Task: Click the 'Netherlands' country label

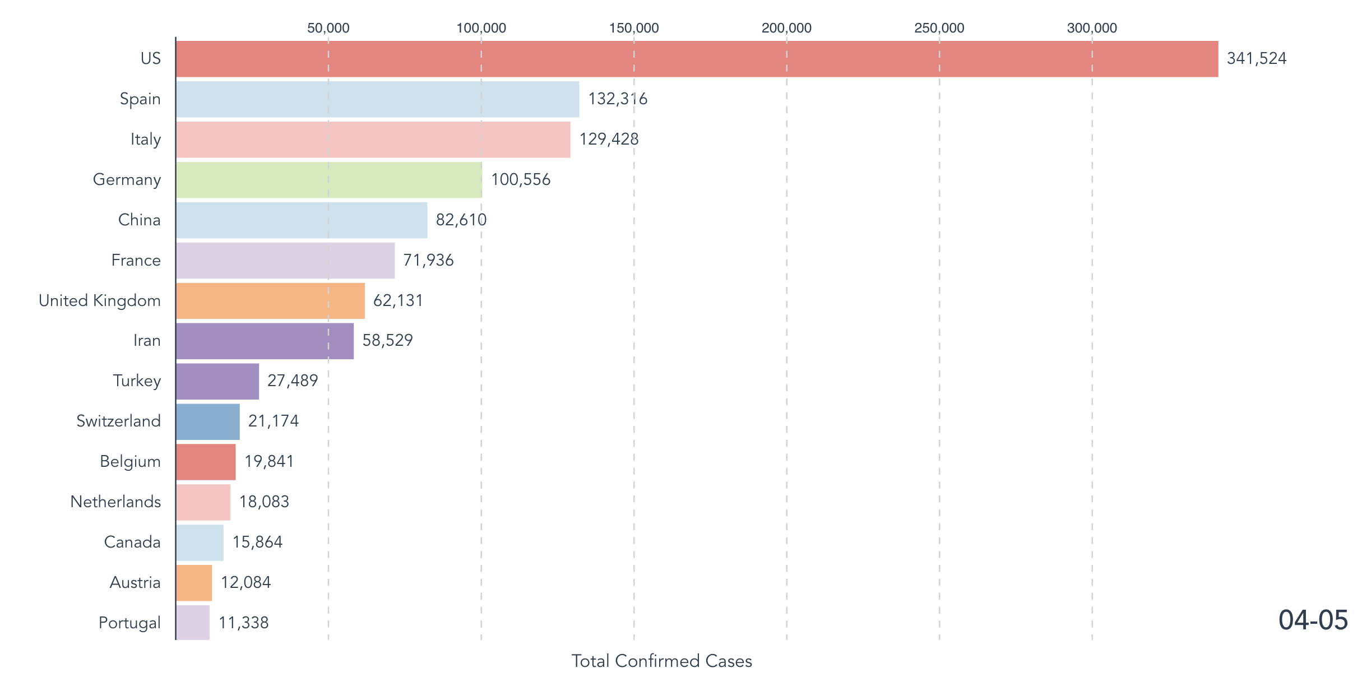Action: pyautogui.click(x=116, y=502)
